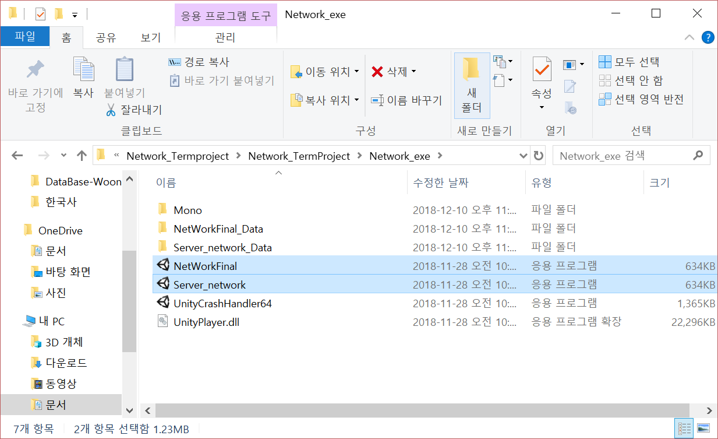Open the Manage (관리) tab

pos(225,38)
